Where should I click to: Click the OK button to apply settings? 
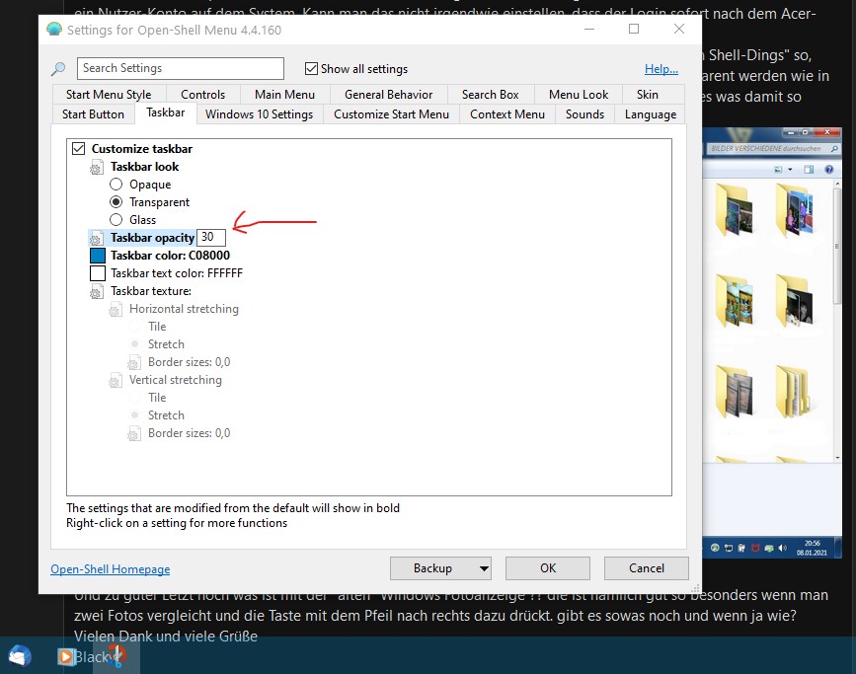click(548, 568)
